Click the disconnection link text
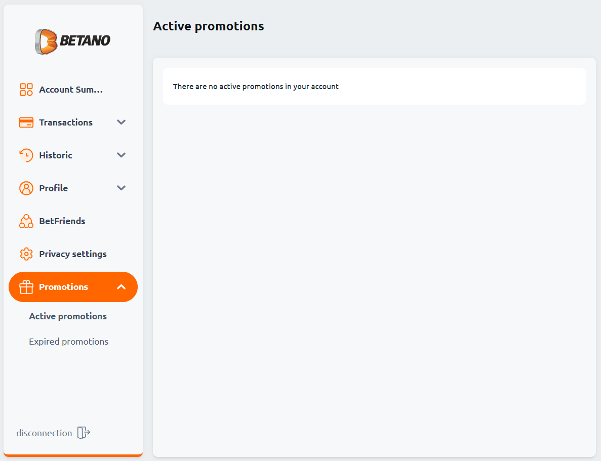This screenshot has width=601, height=461. point(44,433)
